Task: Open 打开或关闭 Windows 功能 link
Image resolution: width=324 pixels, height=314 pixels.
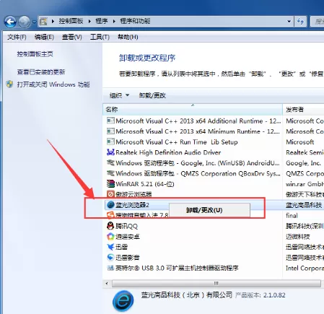Action: (53, 84)
